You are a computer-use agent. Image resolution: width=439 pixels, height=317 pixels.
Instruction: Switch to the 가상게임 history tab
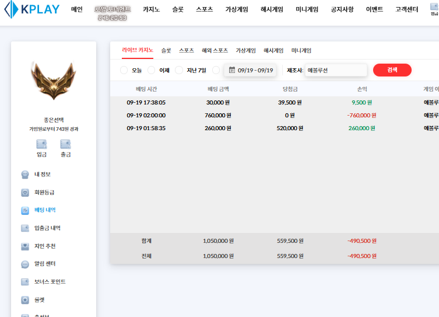click(245, 50)
